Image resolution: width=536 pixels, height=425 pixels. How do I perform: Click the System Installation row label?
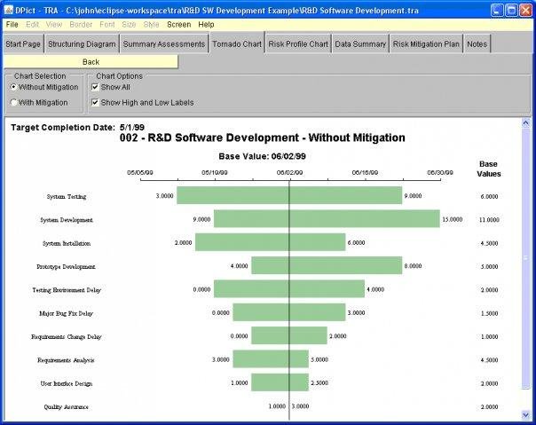(x=67, y=243)
